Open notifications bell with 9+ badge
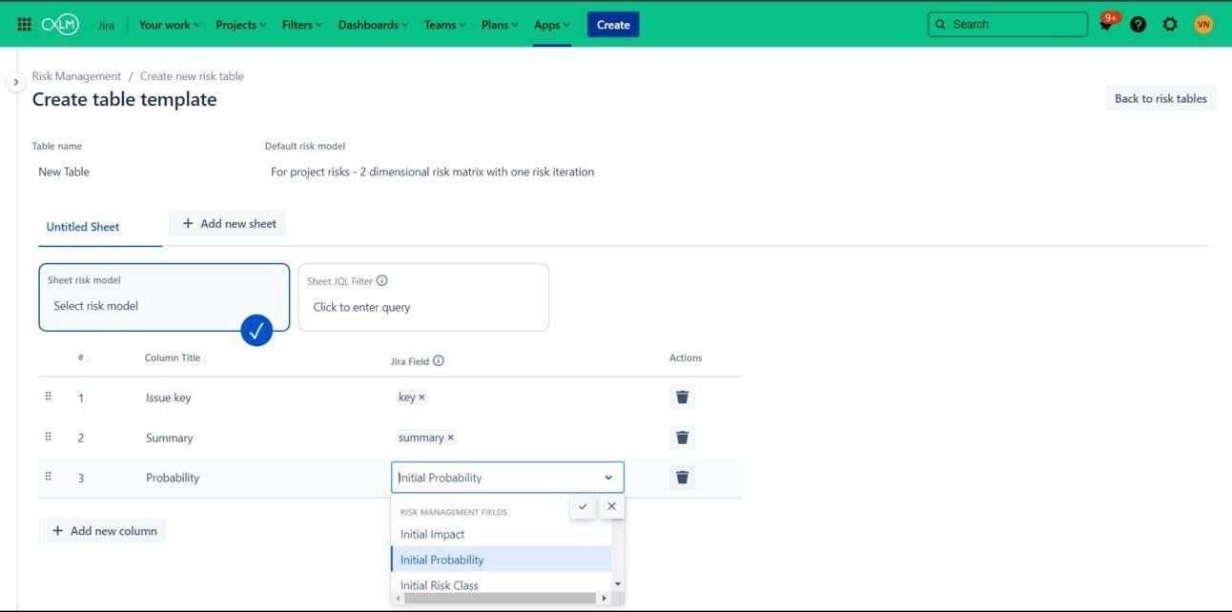 [1106, 24]
